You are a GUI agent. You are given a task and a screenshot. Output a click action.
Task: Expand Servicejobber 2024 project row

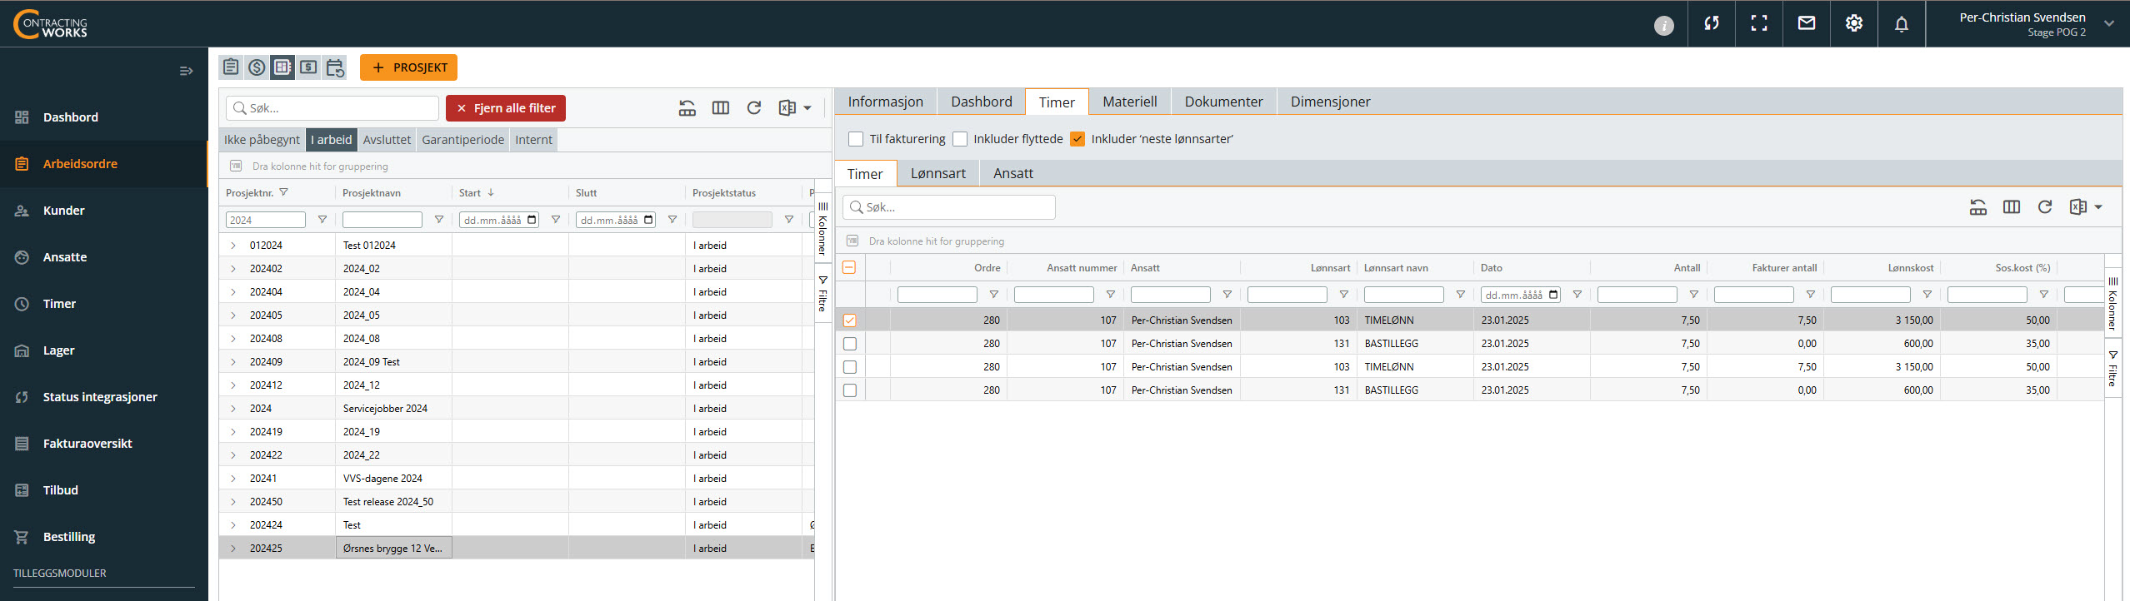(x=233, y=409)
